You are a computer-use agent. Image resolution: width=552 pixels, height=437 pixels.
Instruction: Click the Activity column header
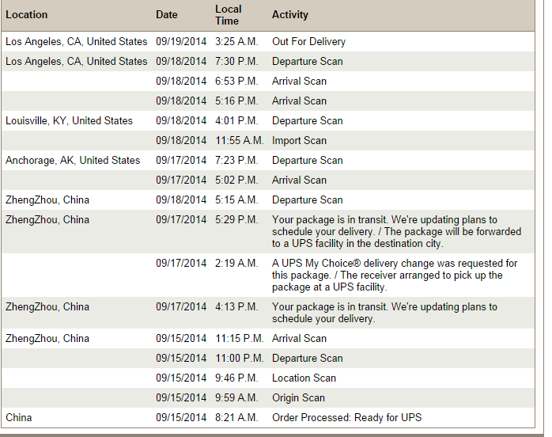point(289,15)
